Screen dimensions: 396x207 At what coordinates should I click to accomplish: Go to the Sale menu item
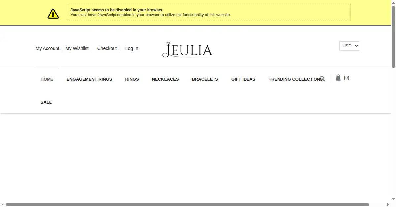(x=46, y=102)
